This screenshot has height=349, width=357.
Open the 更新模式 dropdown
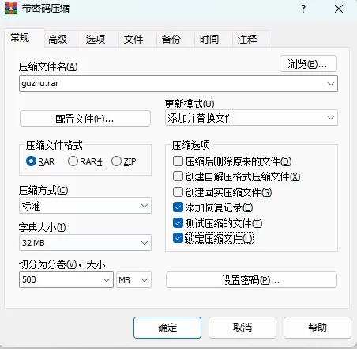[x=251, y=118]
